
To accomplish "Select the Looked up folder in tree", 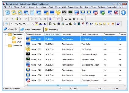I will click(x=17, y=46).
